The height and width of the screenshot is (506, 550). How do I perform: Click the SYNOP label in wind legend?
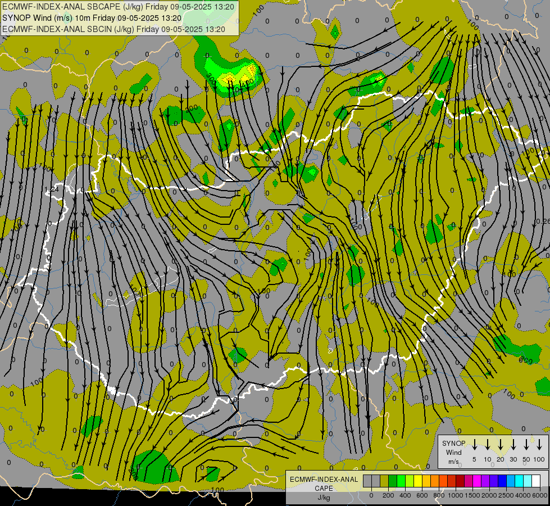(453, 444)
